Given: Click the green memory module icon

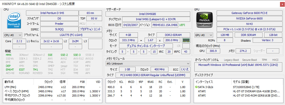Looking at the screenshot, I should click(x=186, y=40).
